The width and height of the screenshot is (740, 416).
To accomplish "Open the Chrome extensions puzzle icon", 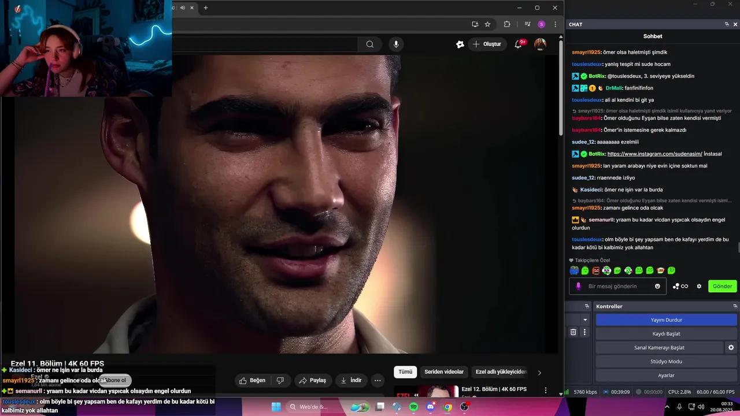I will 507,24.
